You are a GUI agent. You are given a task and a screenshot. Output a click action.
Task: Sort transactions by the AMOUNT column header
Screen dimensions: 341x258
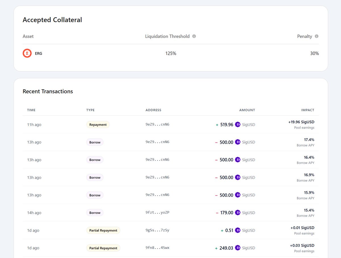coord(247,110)
